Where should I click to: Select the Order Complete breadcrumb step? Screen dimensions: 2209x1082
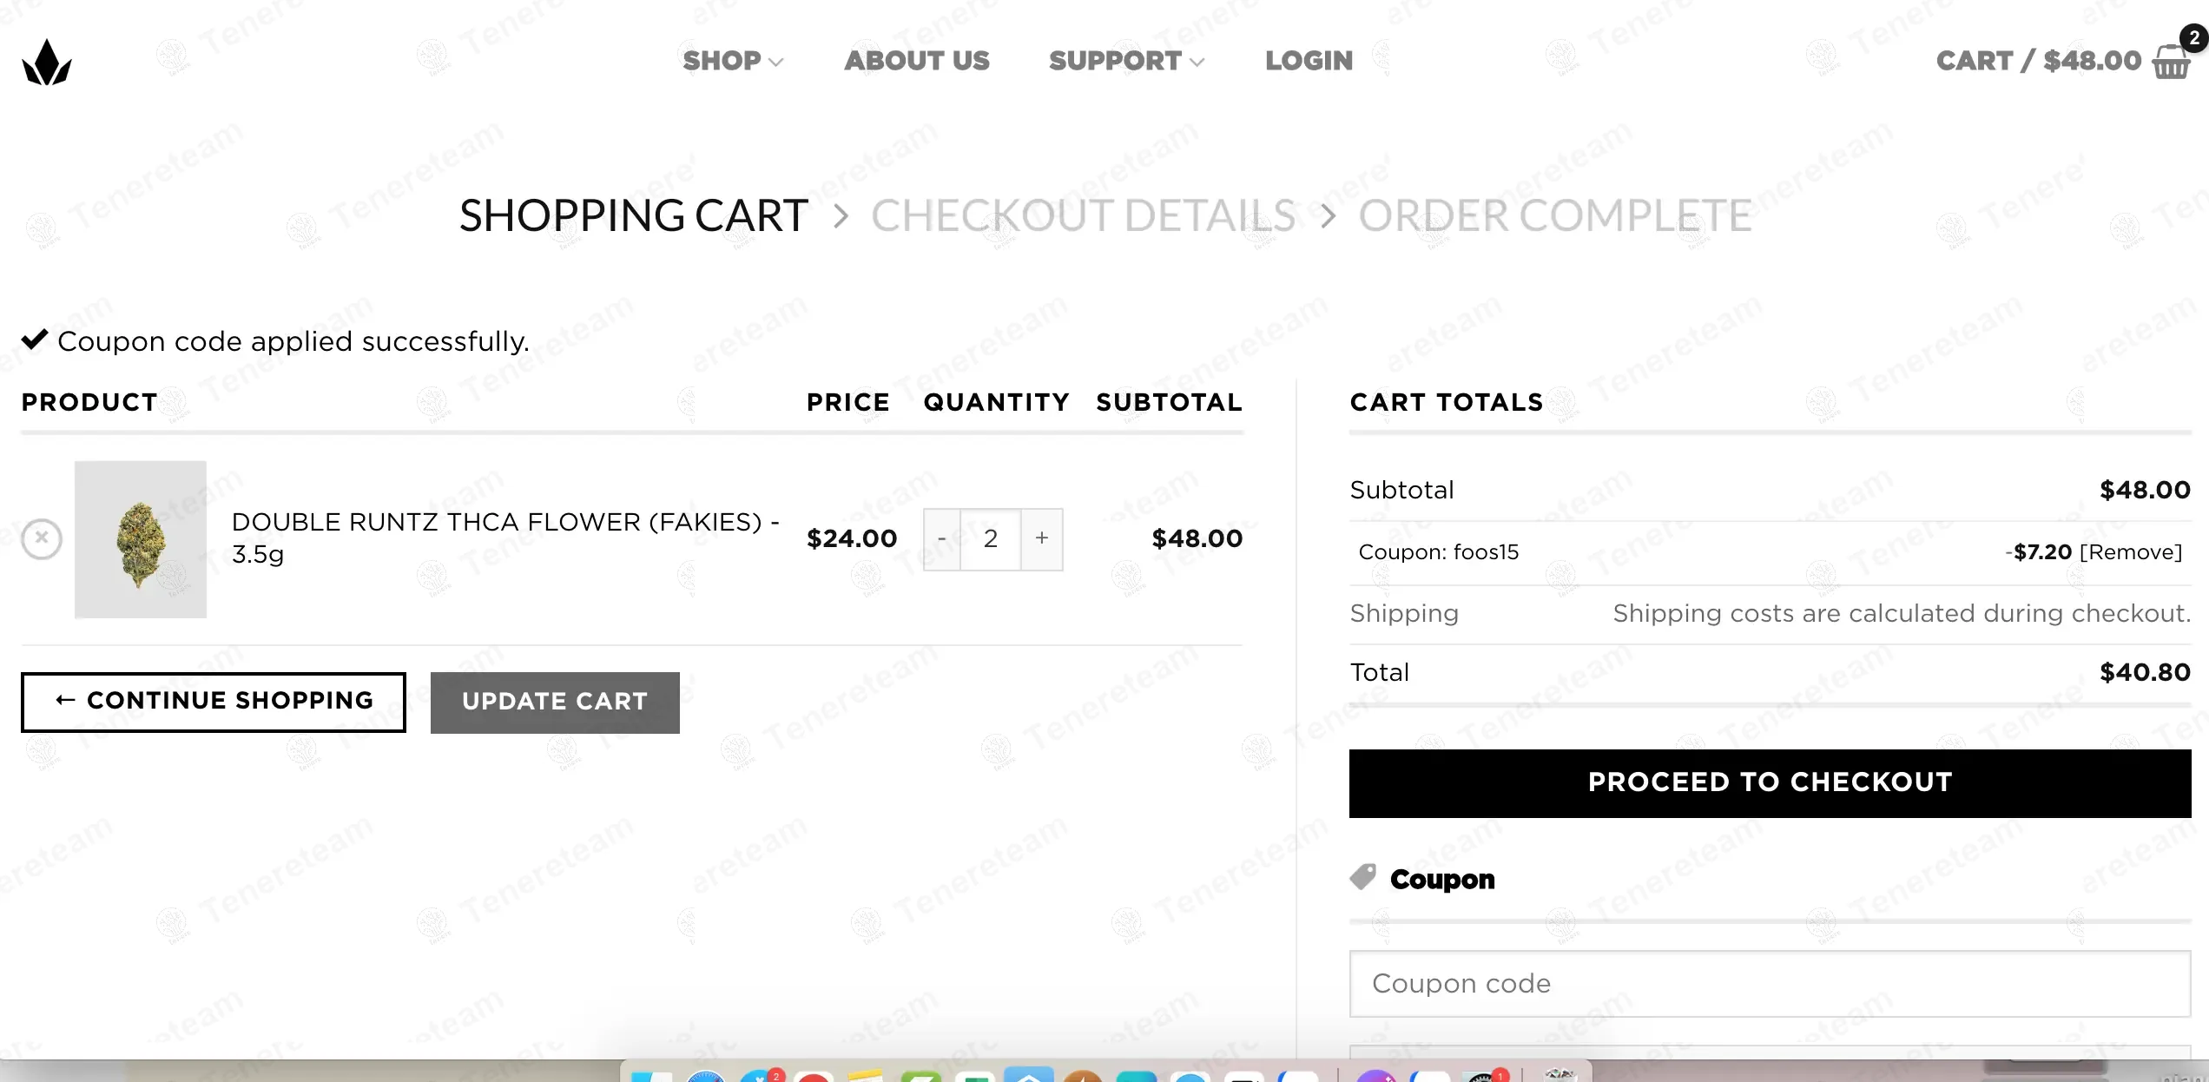pos(1555,216)
